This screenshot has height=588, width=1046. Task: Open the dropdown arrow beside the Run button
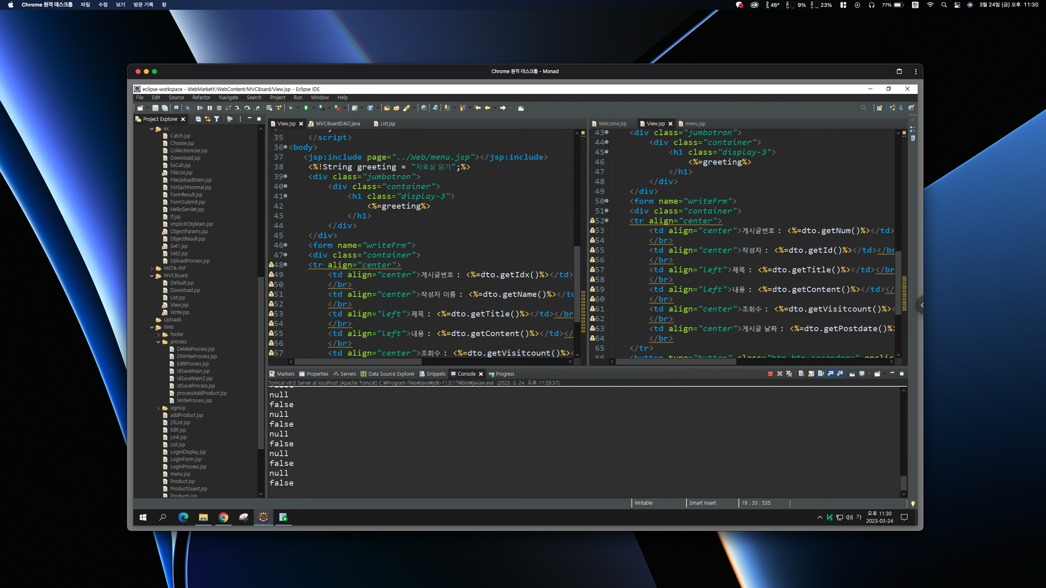tap(313, 108)
